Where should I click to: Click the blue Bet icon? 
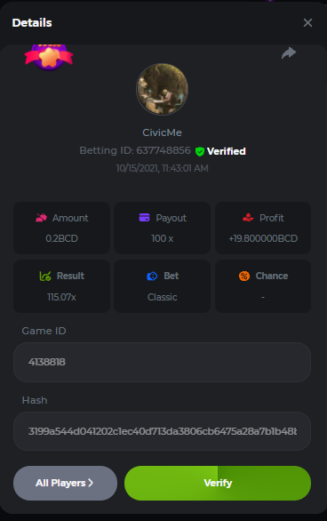[x=152, y=276]
